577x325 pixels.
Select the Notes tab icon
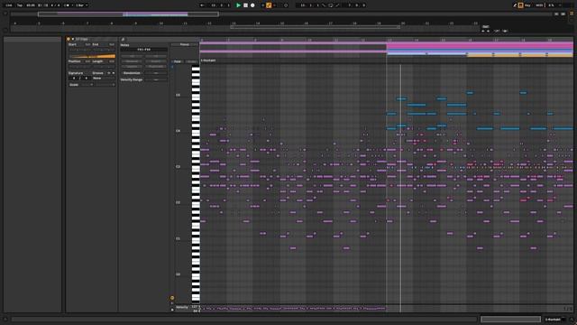point(124,39)
